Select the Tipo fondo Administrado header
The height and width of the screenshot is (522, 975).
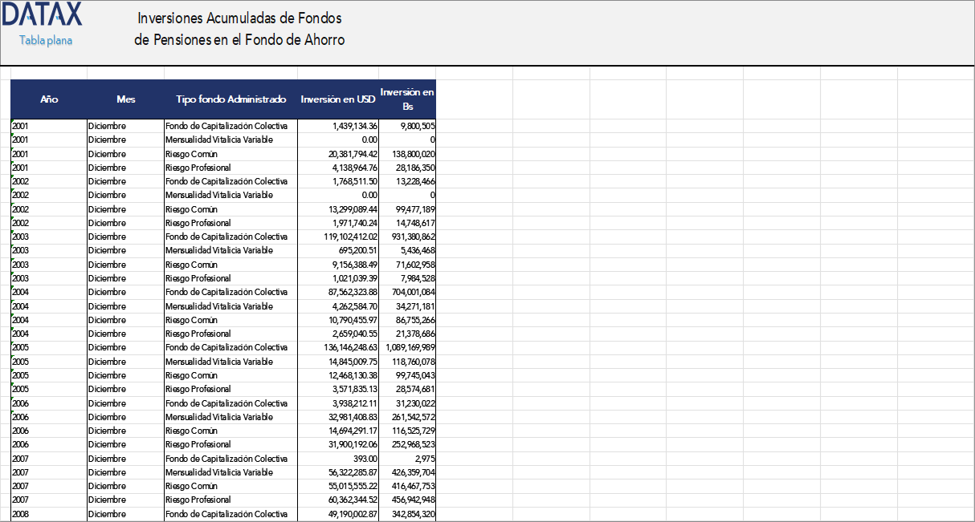[230, 99]
